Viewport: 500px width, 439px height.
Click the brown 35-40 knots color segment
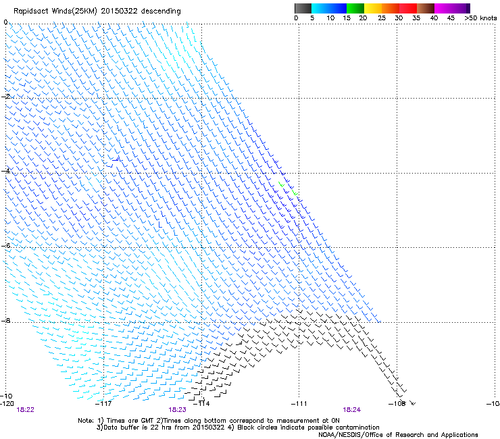coord(426,8)
